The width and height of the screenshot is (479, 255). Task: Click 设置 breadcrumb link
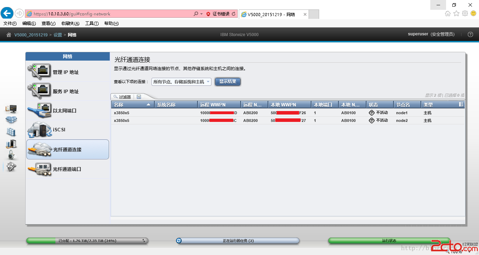(58, 35)
